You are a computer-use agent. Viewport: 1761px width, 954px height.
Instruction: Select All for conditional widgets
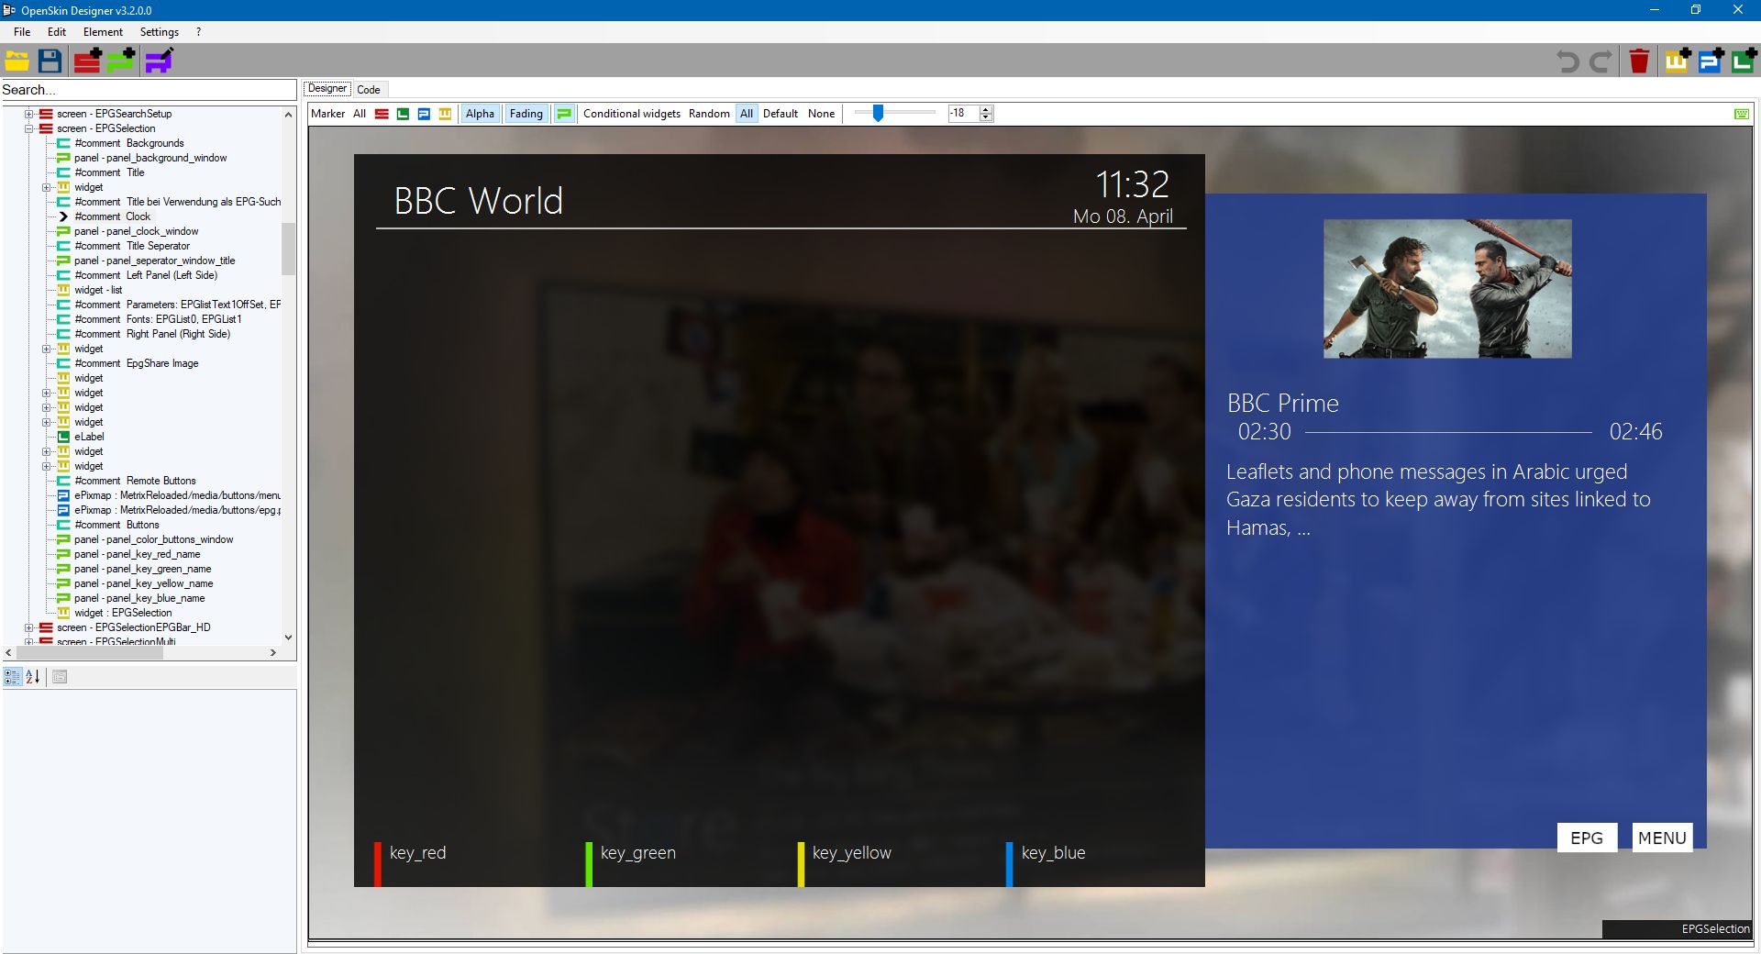[747, 114]
